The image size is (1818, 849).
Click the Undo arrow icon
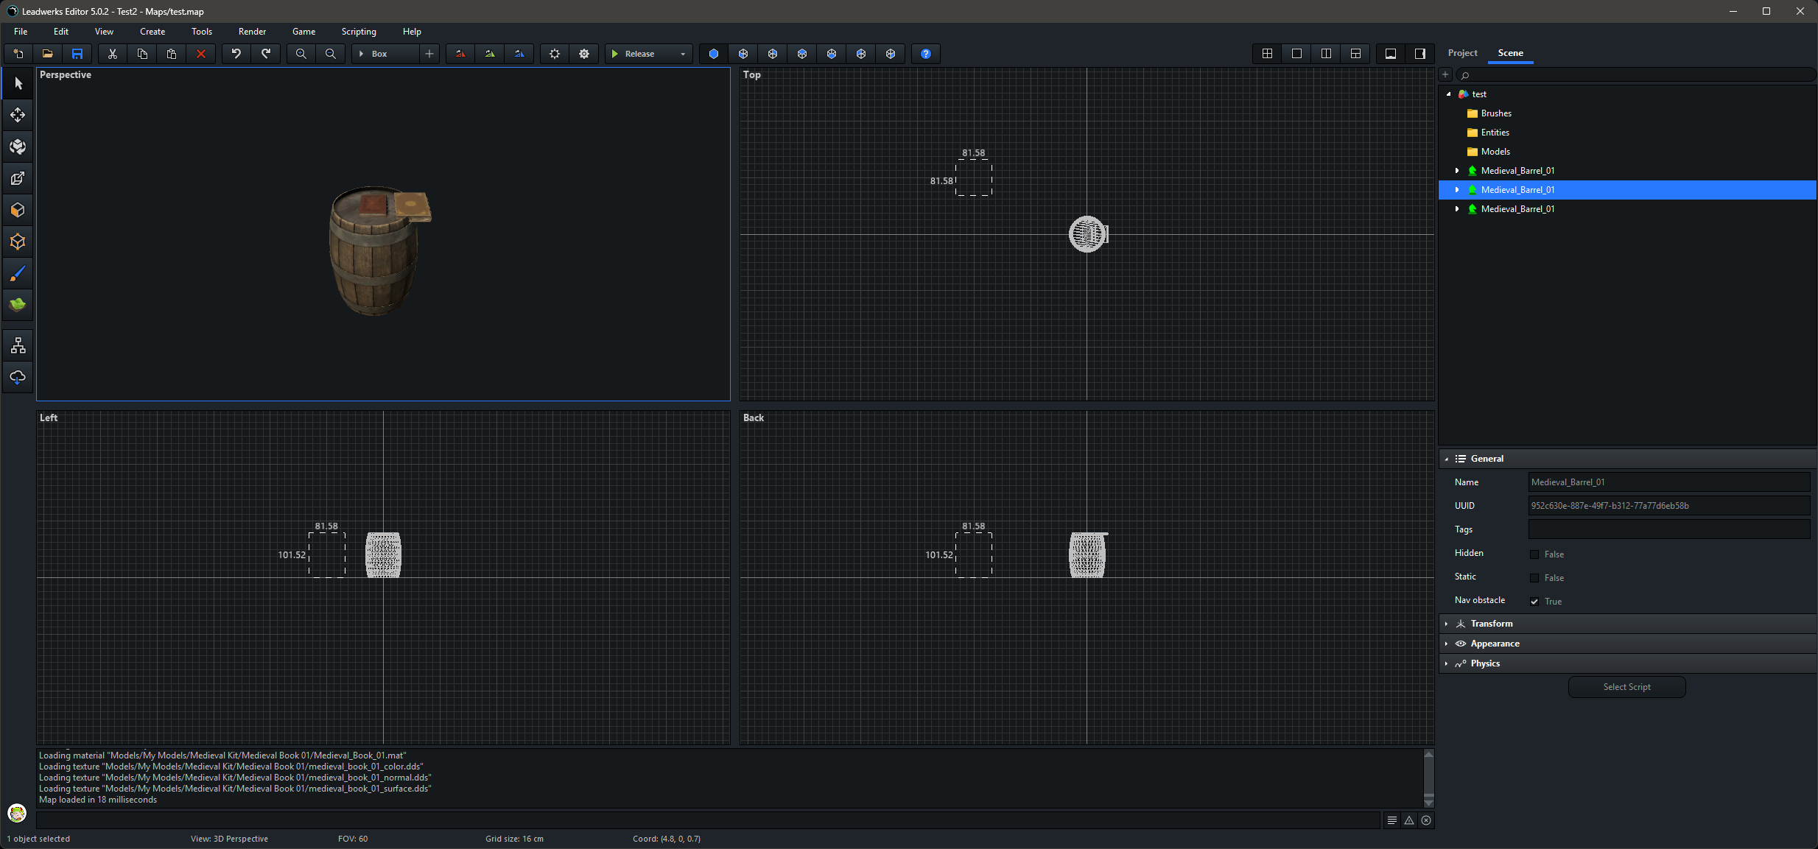click(x=236, y=54)
